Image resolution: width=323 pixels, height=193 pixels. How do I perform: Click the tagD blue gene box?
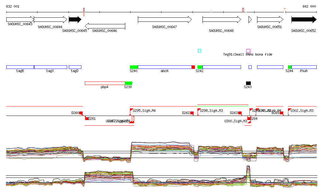75,67
